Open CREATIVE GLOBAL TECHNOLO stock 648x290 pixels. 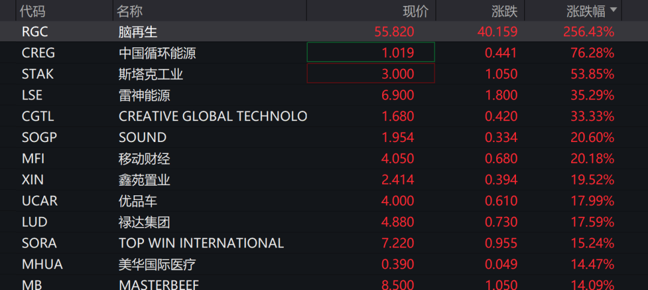click(213, 116)
